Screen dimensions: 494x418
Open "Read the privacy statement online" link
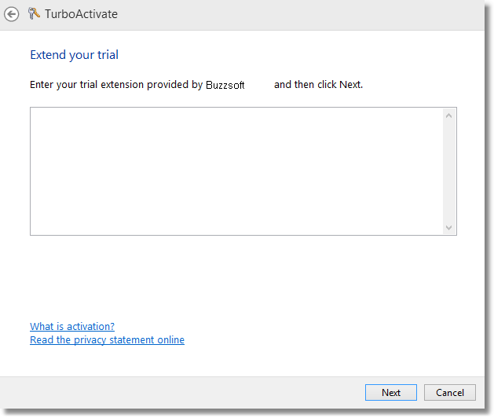tap(107, 340)
